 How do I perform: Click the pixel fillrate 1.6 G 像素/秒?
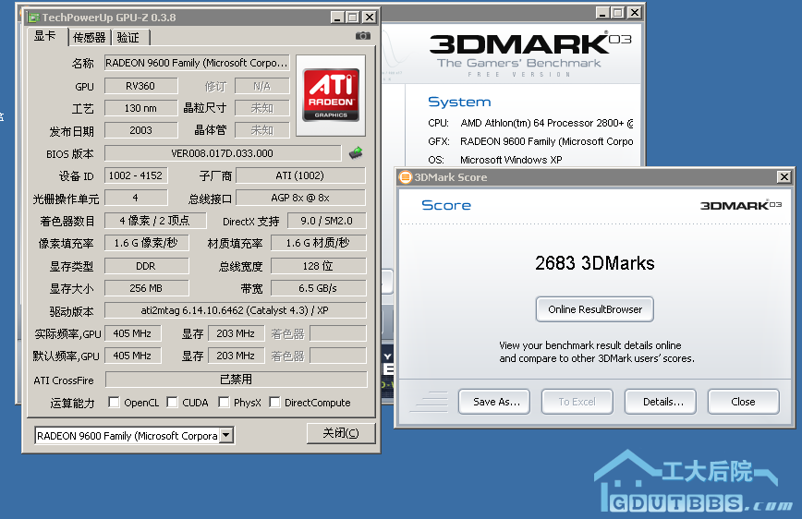click(x=146, y=243)
